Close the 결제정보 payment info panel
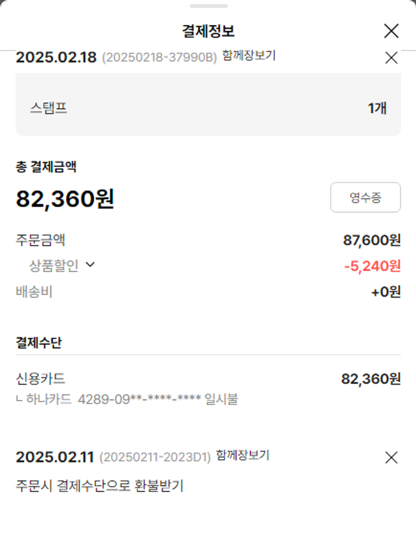 (391, 31)
